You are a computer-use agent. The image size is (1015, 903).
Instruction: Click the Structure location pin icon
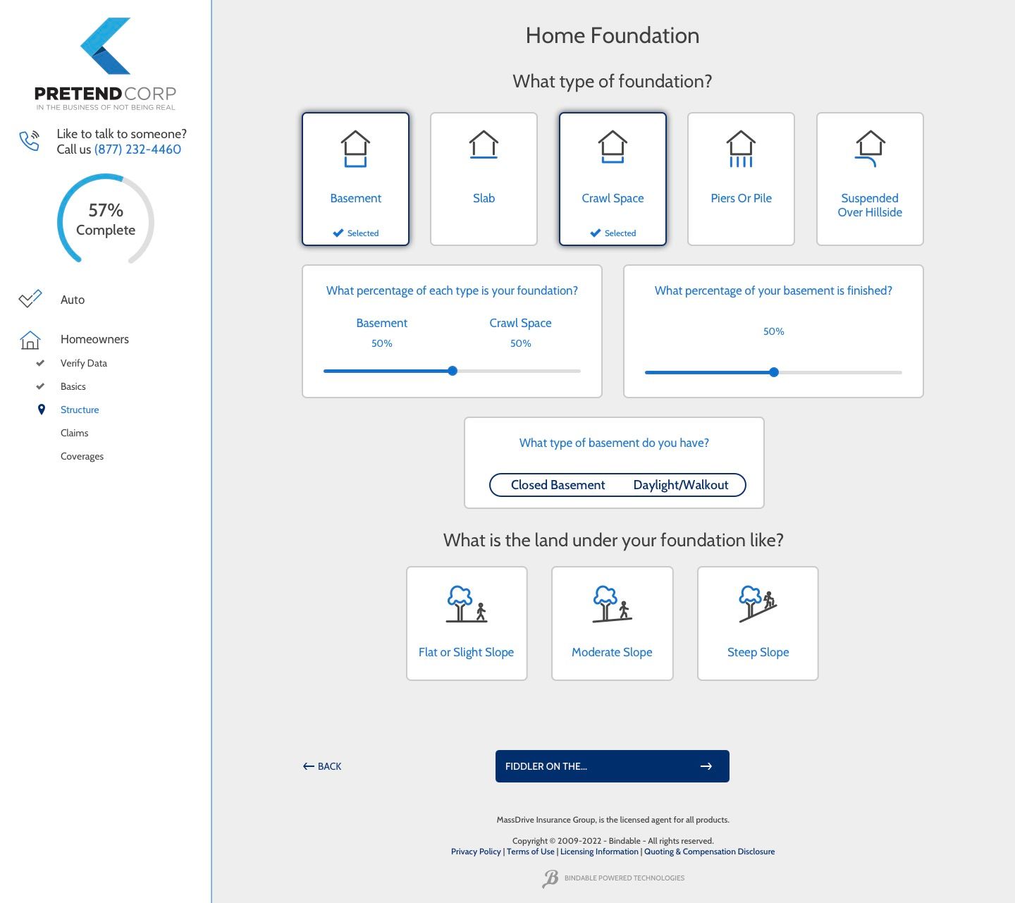[41, 410]
